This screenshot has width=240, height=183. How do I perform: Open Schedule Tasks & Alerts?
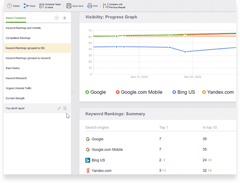pyautogui.click(x=50, y=6)
